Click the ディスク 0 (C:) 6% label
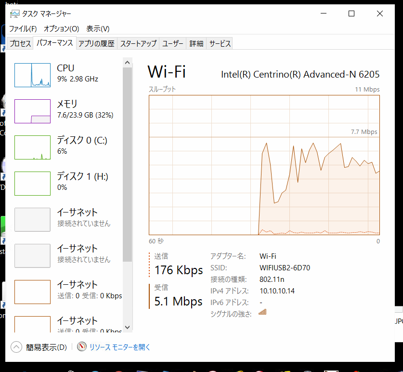 click(x=82, y=146)
